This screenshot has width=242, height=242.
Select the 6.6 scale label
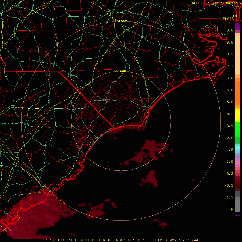pyautogui.click(x=230, y=78)
